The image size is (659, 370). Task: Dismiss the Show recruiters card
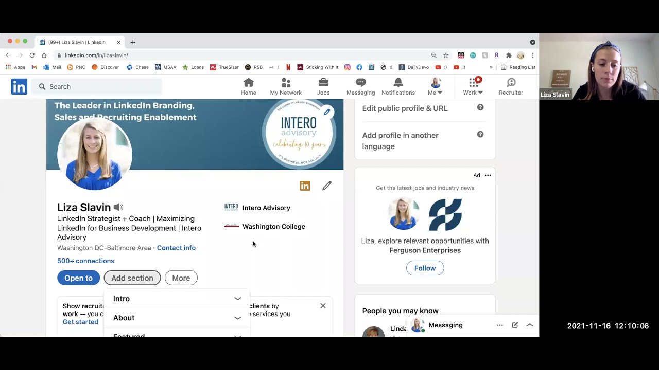(323, 306)
